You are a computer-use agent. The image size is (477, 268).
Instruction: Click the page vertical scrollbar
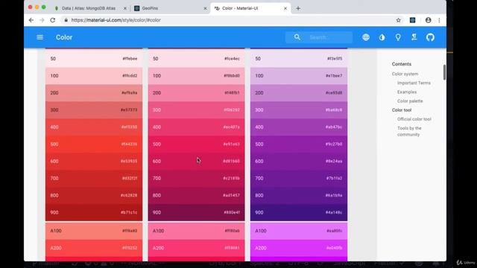coord(444,72)
